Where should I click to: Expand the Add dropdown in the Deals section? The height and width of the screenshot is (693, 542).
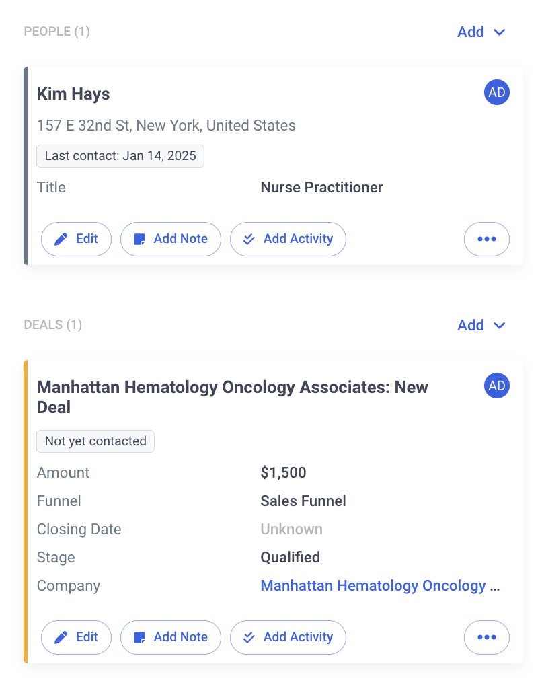click(481, 325)
